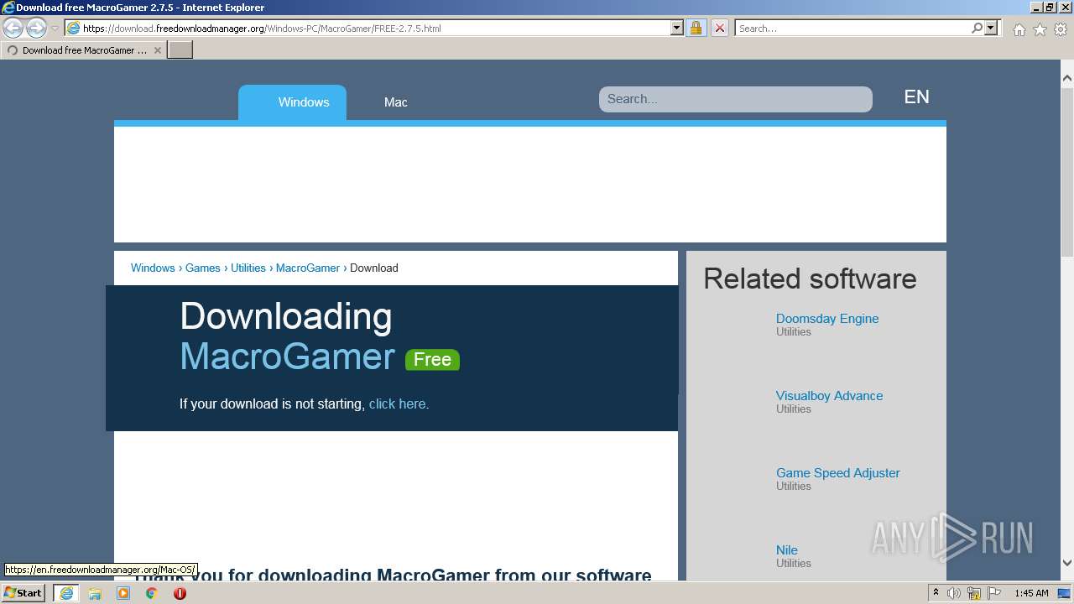Open the Nile related software link
1074x604 pixels.
tap(787, 549)
